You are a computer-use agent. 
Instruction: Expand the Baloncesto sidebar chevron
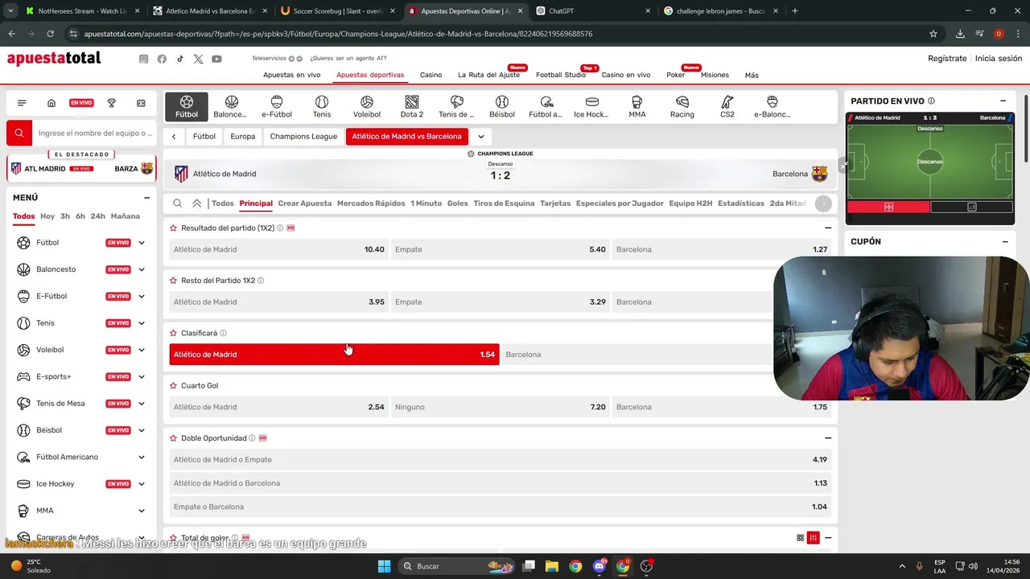tap(142, 269)
